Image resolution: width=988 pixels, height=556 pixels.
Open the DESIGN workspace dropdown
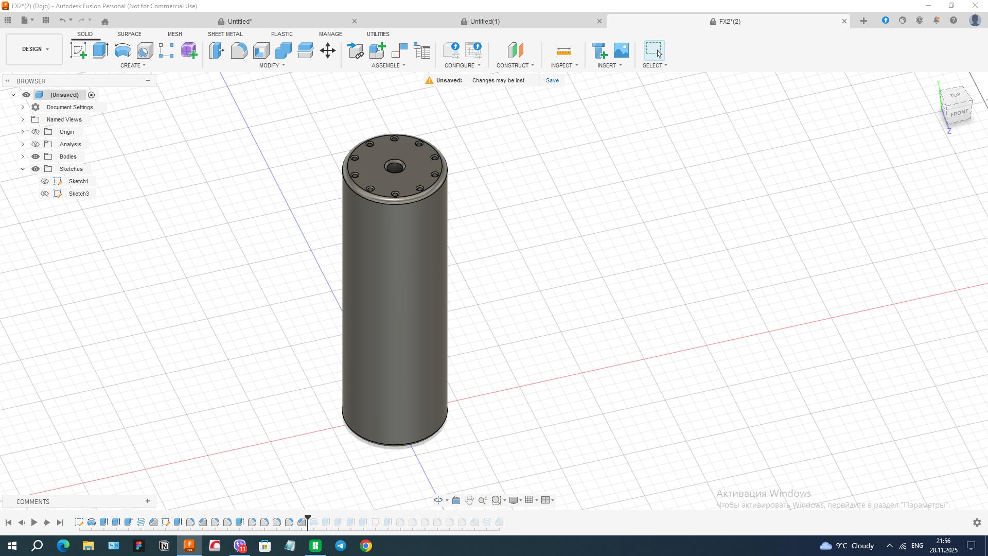(34, 49)
